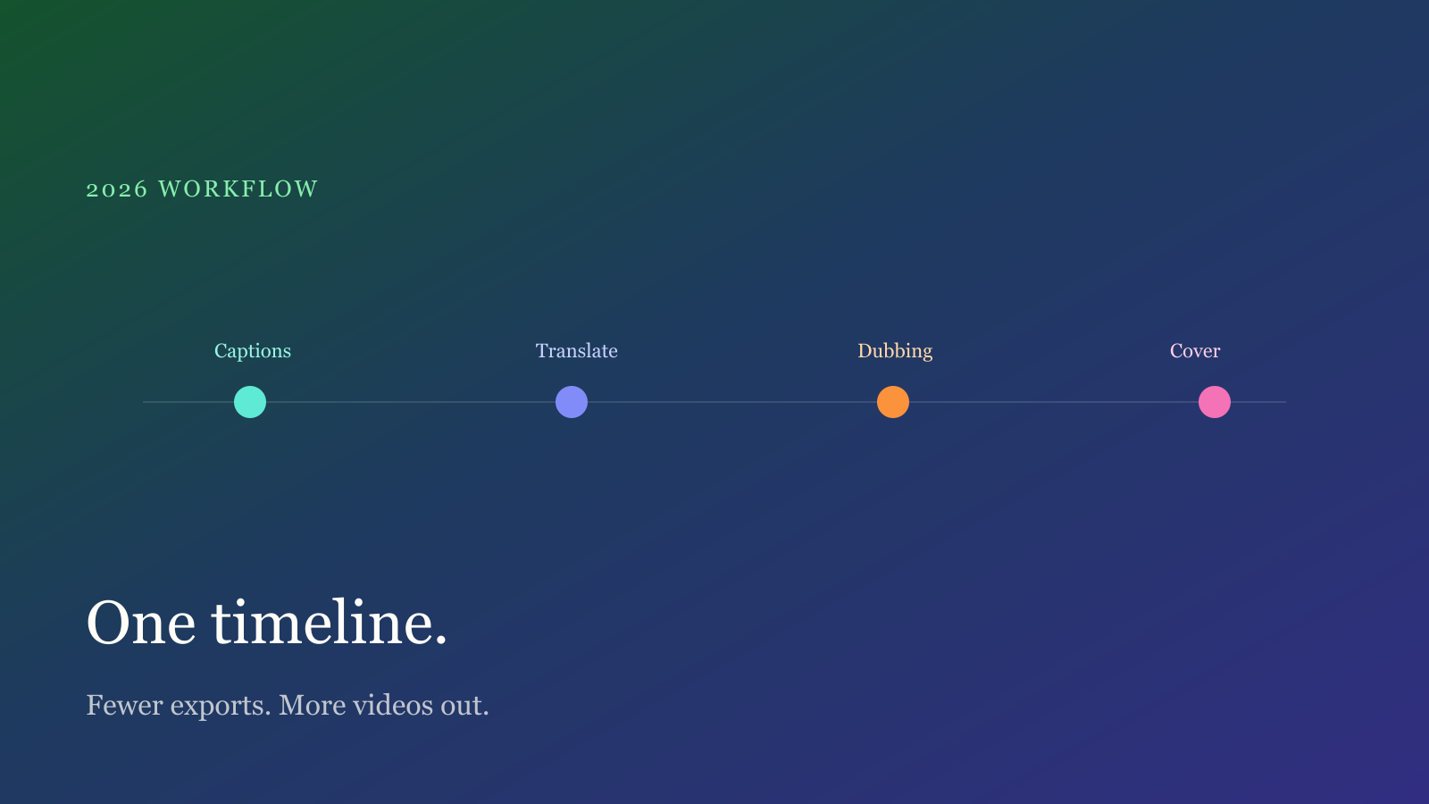Click the "Translate" step label
This screenshot has width=1429, height=804.
(x=577, y=350)
